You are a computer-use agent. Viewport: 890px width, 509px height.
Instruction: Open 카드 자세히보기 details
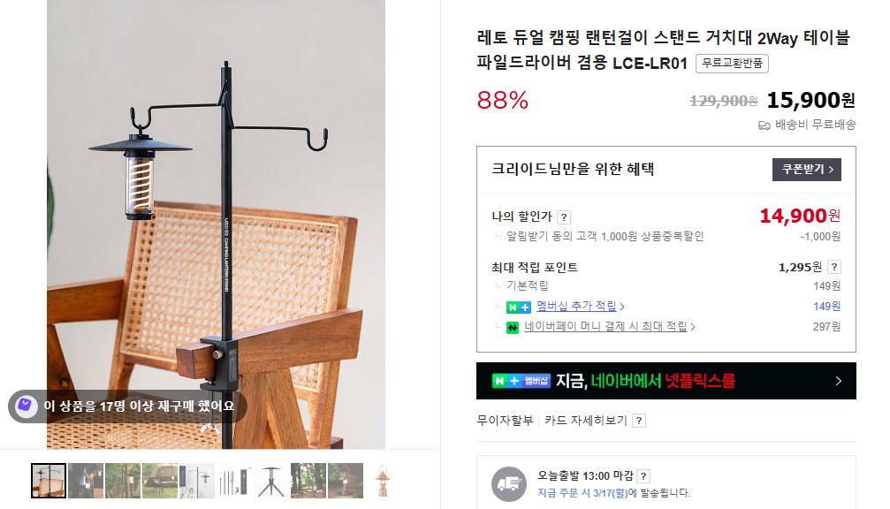[x=586, y=421]
